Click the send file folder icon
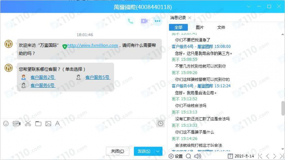This screenshot has height=160, width=285. click(x=38, y=123)
